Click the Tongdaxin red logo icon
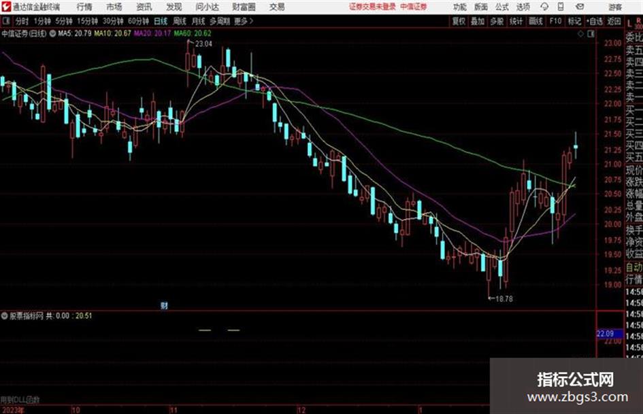The width and height of the screenshot is (643, 414). tap(5, 7)
